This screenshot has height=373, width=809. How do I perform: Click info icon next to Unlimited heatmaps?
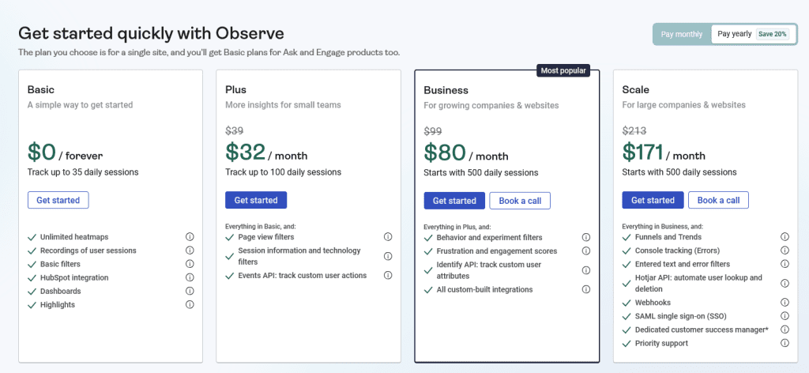[x=190, y=237]
